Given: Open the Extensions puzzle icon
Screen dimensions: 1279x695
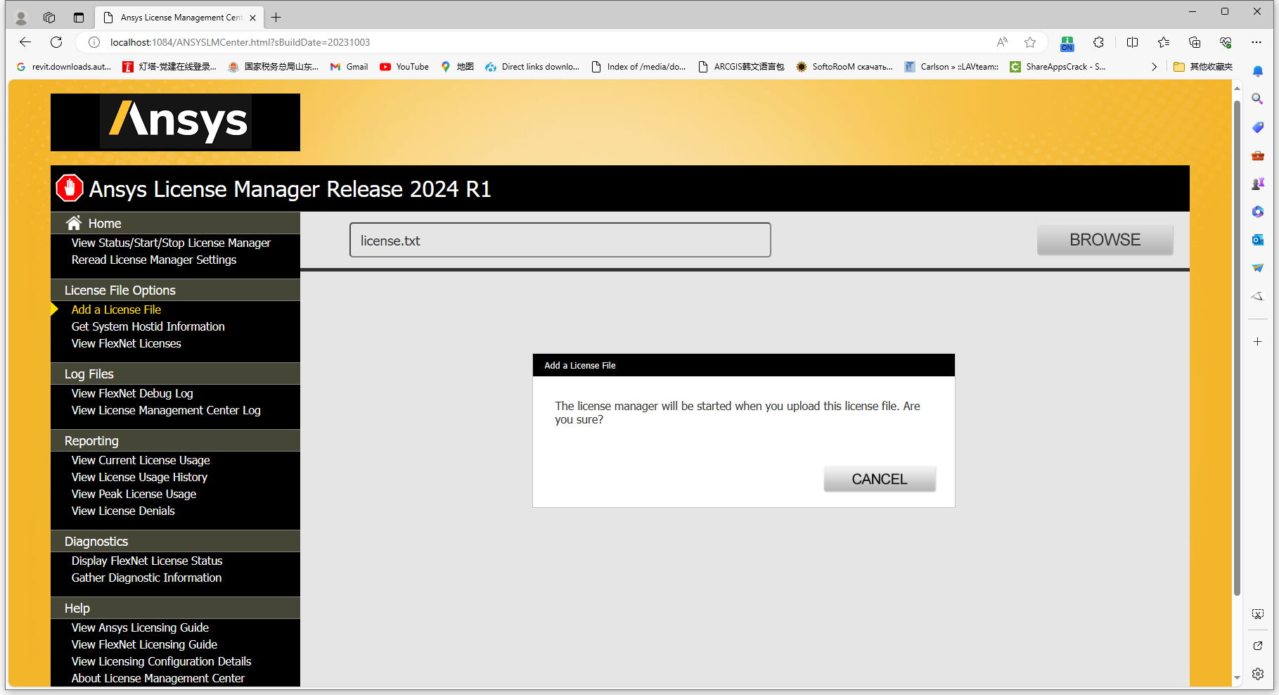Looking at the screenshot, I should [x=1098, y=42].
